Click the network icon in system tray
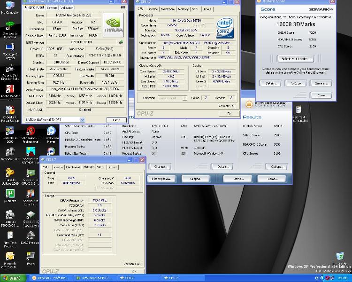Viewport: 352px width, 282px height. pyautogui.click(x=332, y=278)
